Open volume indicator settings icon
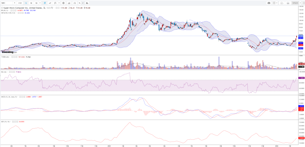 click(x=14, y=57)
